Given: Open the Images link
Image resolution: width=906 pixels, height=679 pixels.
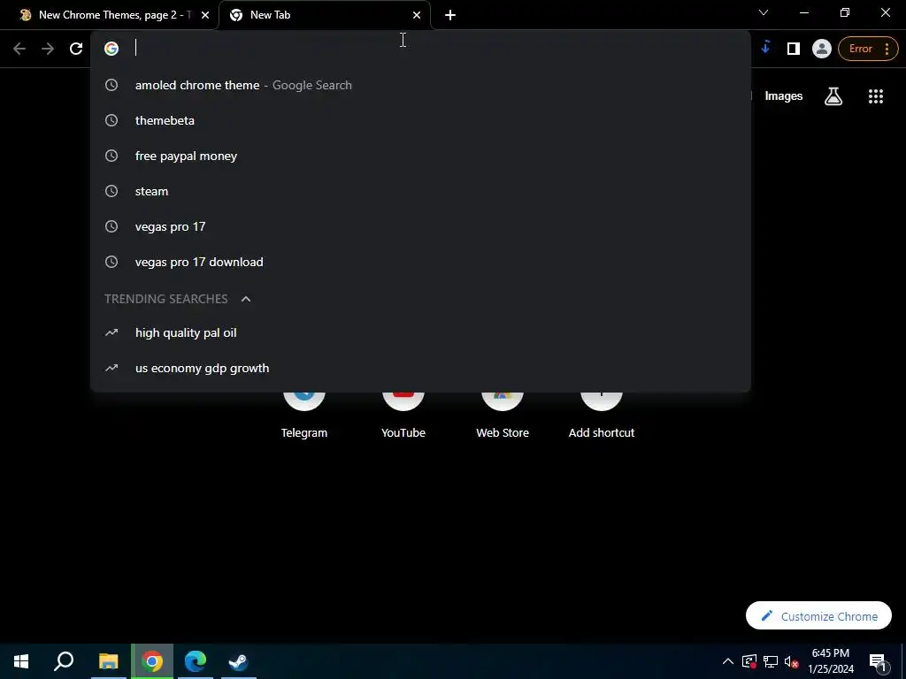Looking at the screenshot, I should pyautogui.click(x=783, y=96).
